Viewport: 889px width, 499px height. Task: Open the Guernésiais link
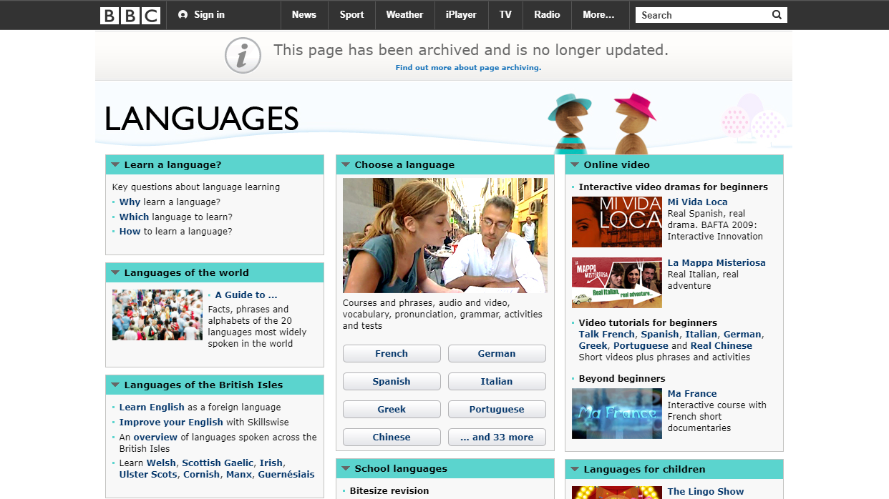point(286,475)
